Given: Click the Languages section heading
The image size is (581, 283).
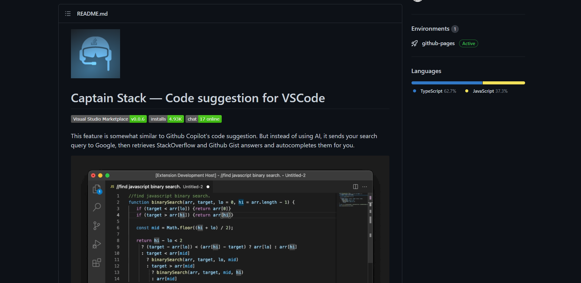Looking at the screenshot, I should 426,71.
